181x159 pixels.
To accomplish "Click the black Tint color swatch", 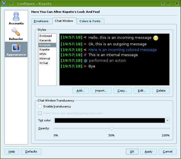I will [110, 120].
